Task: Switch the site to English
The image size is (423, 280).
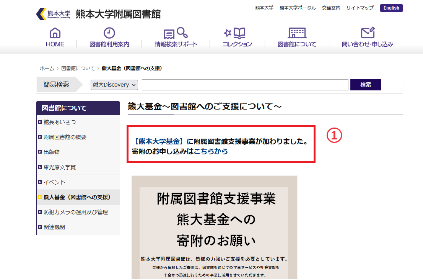Action: [391, 8]
